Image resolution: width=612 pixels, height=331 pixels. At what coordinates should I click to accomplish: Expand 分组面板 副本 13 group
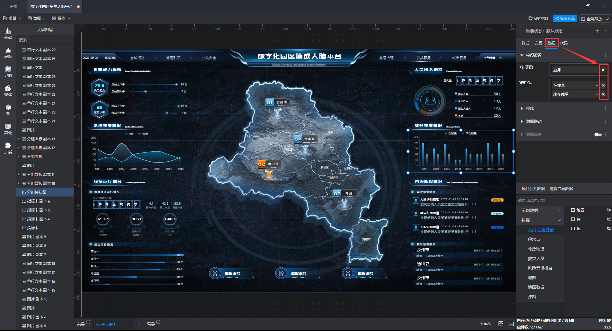tap(19, 139)
